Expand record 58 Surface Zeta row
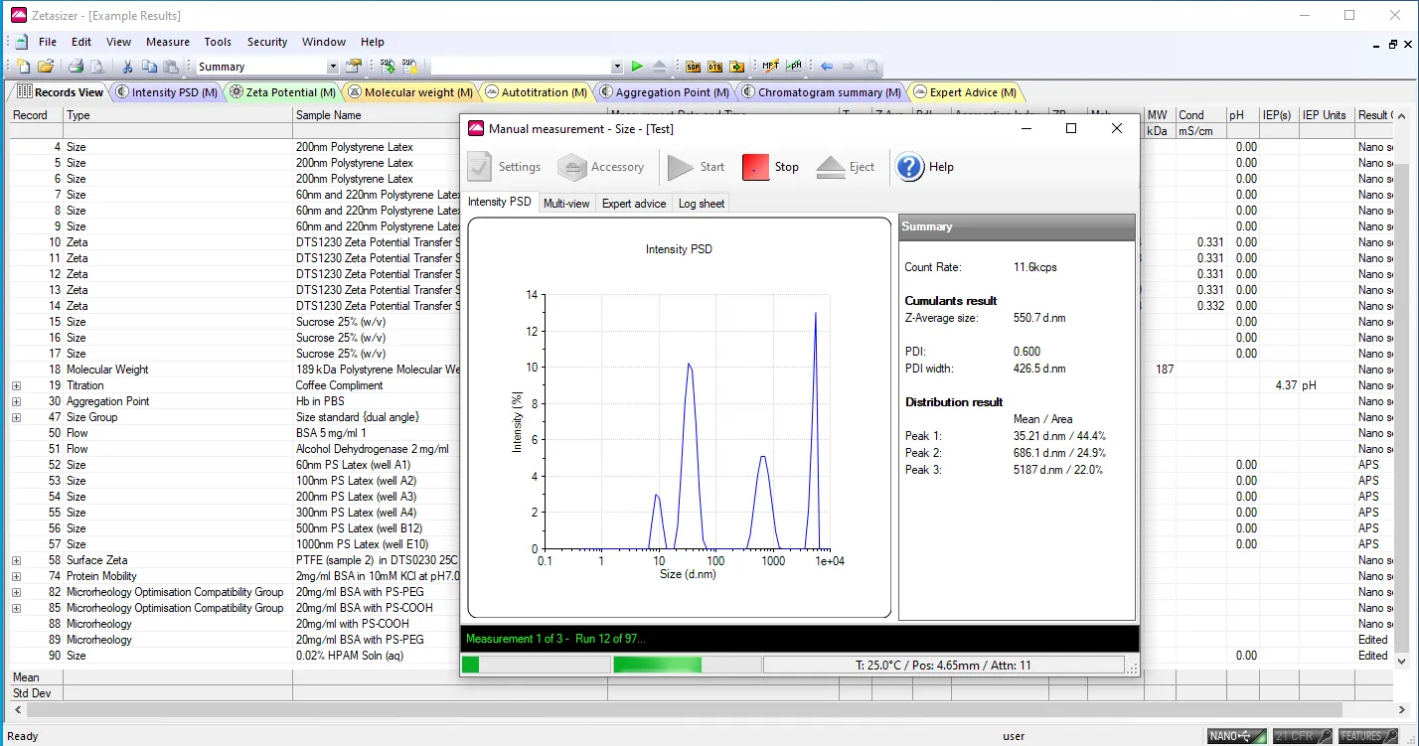Viewport: 1419px width, 746px height. click(16, 560)
